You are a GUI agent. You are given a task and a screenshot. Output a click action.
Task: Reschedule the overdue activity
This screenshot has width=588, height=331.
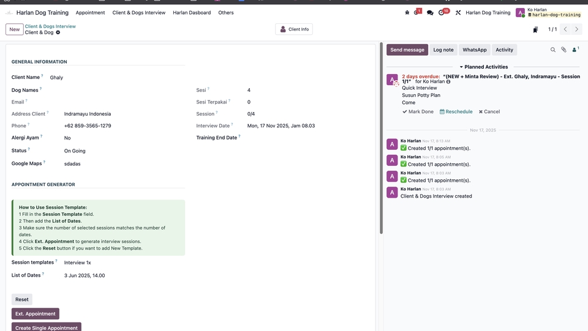(456, 111)
